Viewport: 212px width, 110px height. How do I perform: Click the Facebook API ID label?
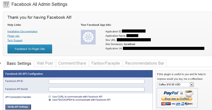(x=14, y=81)
